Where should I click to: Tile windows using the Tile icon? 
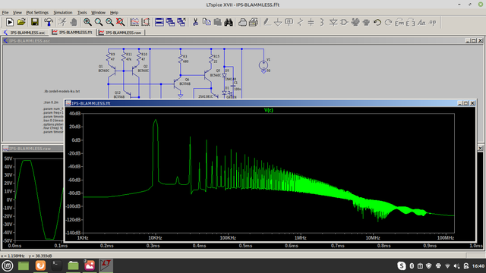click(x=159, y=22)
